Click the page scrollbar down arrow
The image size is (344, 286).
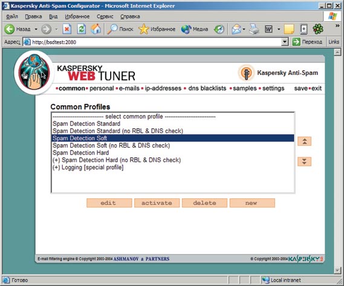coord(337,270)
